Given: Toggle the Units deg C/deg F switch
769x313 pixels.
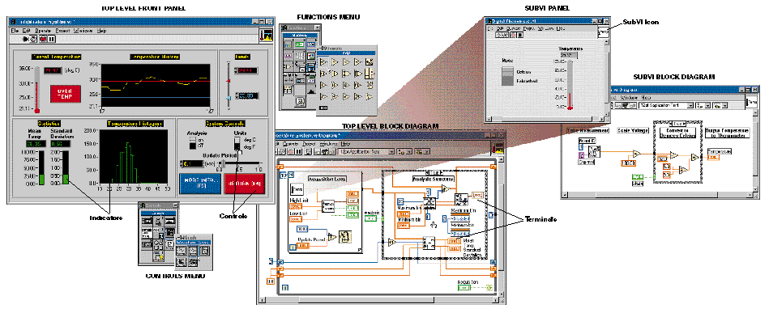Looking at the screenshot, I should tap(237, 143).
